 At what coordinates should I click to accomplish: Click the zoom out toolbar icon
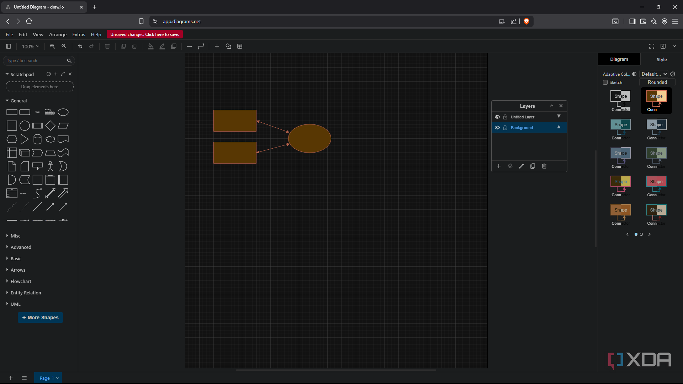(64, 46)
